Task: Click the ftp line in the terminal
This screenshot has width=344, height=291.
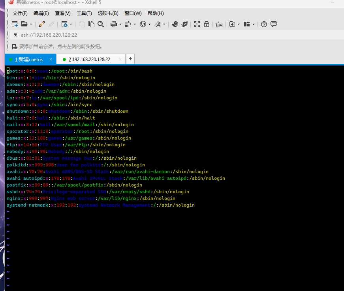Action: coord(66,145)
